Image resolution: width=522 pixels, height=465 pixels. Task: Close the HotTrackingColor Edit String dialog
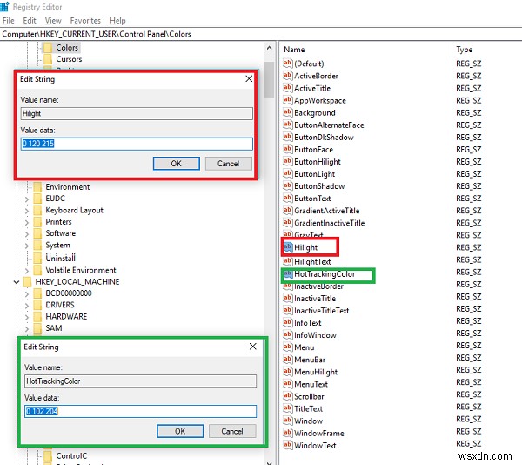tap(252, 347)
